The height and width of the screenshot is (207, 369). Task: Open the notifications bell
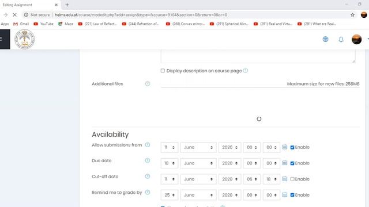point(341,39)
